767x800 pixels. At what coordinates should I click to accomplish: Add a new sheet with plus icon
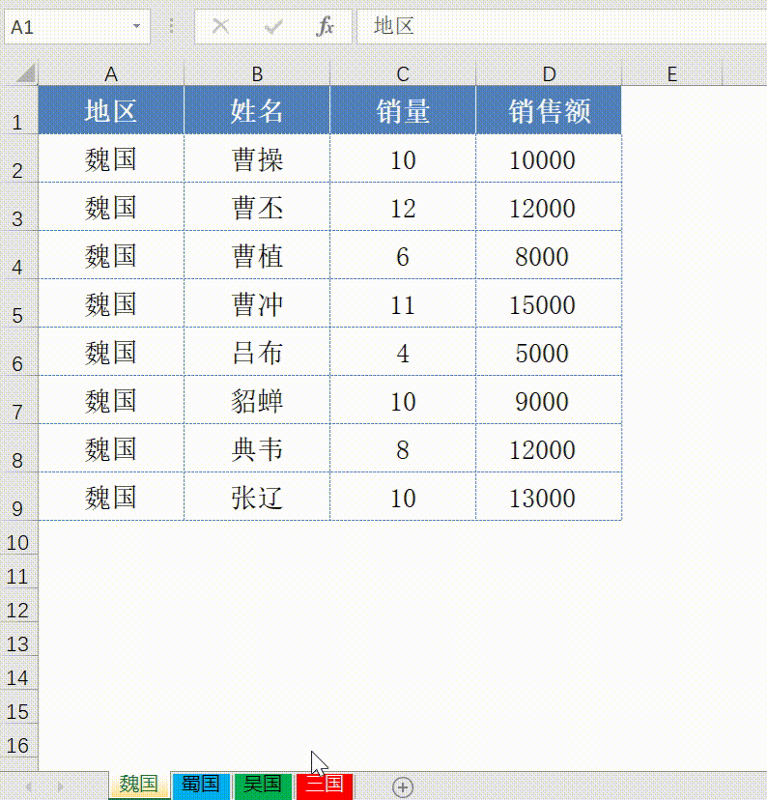point(403,786)
